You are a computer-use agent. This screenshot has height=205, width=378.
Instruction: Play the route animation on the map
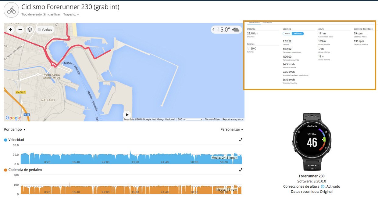pyautogui.click(x=127, y=115)
